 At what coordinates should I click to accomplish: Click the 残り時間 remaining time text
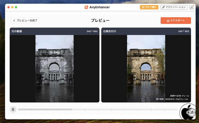172,99
